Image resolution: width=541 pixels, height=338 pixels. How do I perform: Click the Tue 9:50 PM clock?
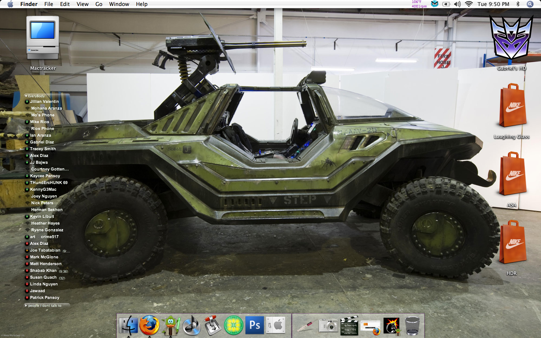point(493,4)
